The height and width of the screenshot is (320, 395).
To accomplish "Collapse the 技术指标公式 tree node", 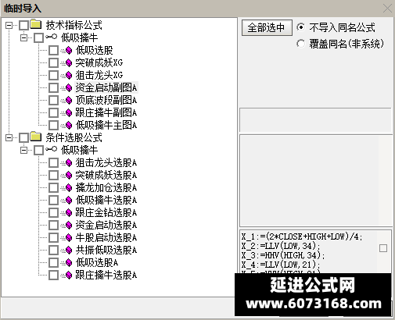I will click(x=9, y=25).
